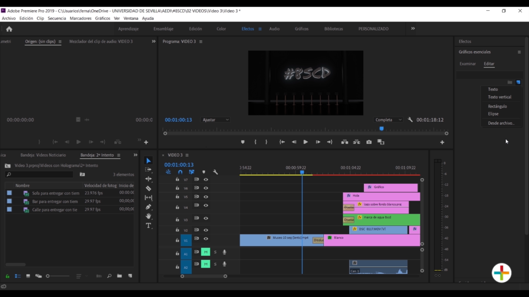Click the Project panel search field
The image size is (529, 297).
point(39,174)
